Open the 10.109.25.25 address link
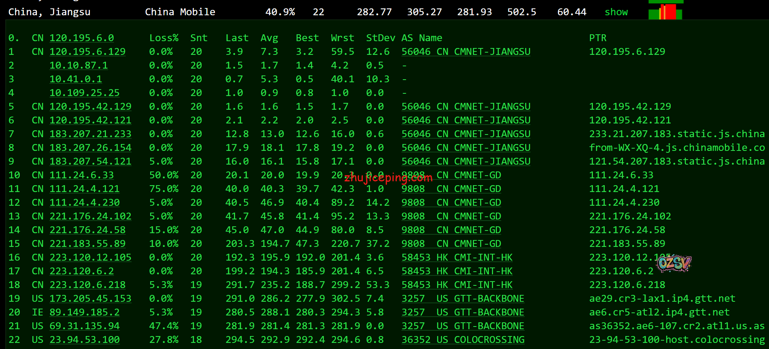 point(84,93)
